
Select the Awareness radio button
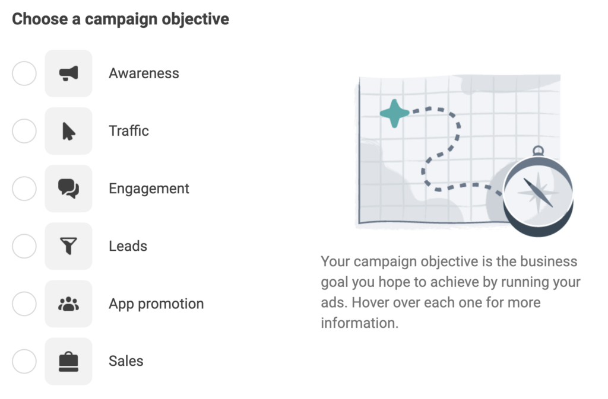point(24,73)
